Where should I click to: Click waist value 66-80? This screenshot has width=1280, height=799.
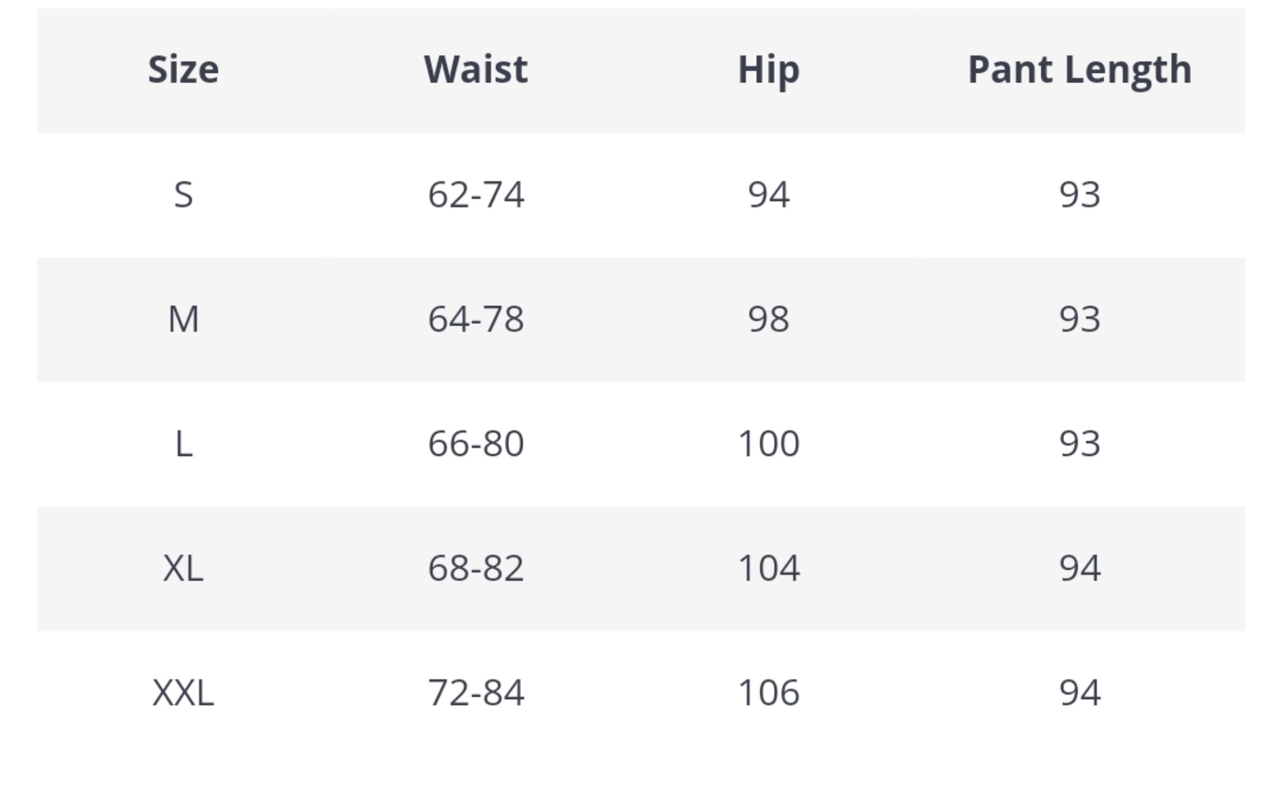click(476, 444)
